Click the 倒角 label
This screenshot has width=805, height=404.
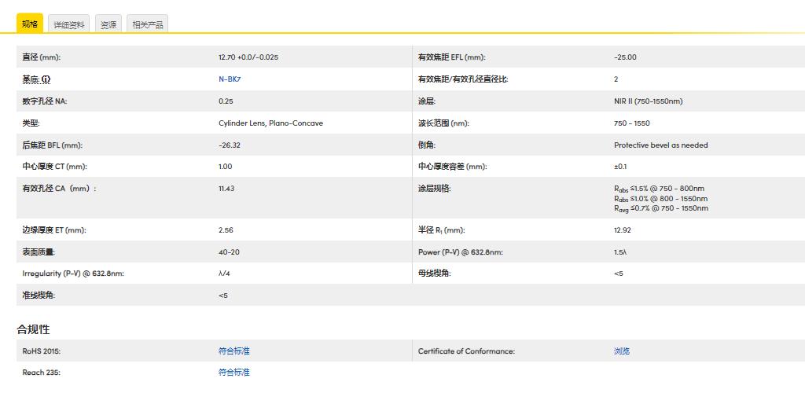click(427, 145)
